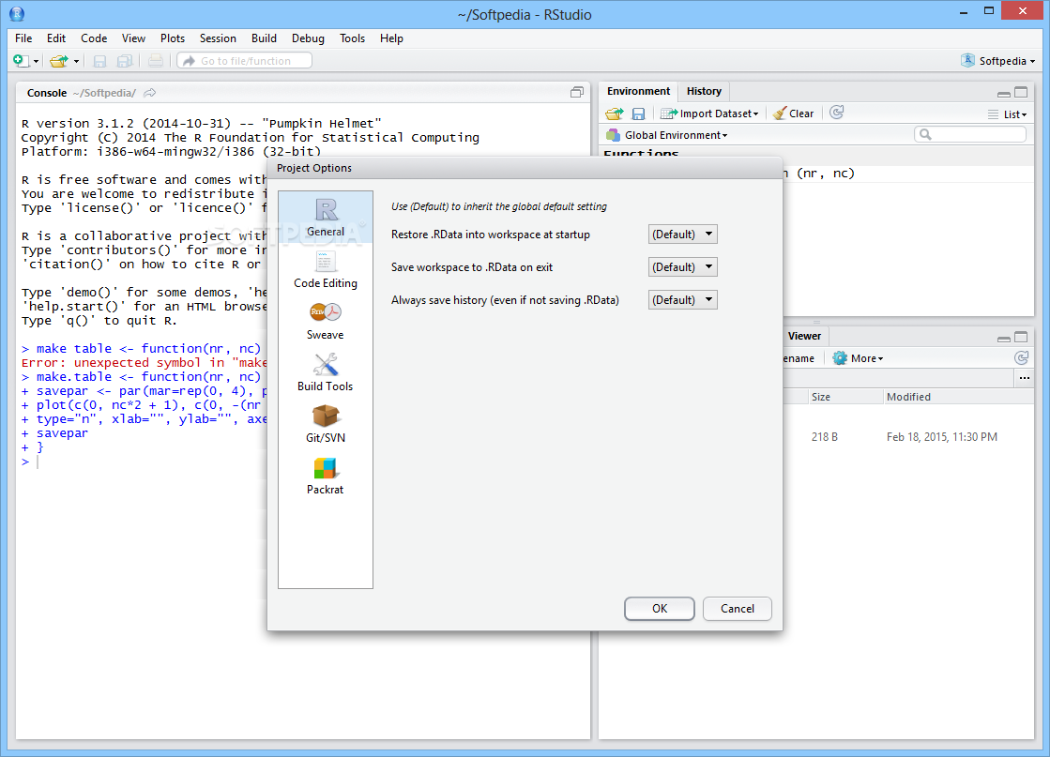Open List view mode dropdown
Viewport: 1050px width, 757px height.
1007,114
